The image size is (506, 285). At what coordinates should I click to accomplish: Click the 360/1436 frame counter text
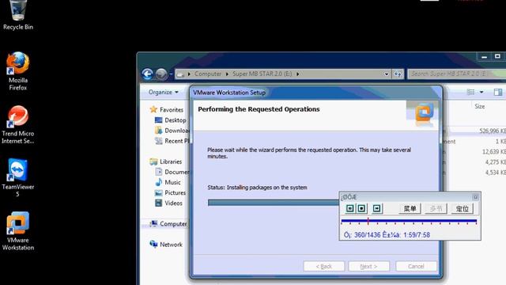point(367,235)
